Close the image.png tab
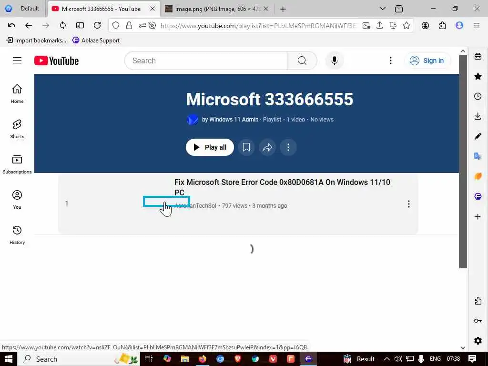Viewport: 488px width, 366px height. click(266, 9)
